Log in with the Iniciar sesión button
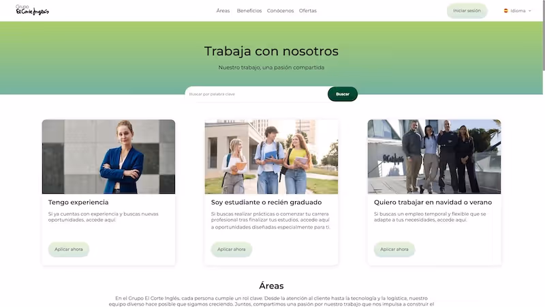 (x=467, y=11)
